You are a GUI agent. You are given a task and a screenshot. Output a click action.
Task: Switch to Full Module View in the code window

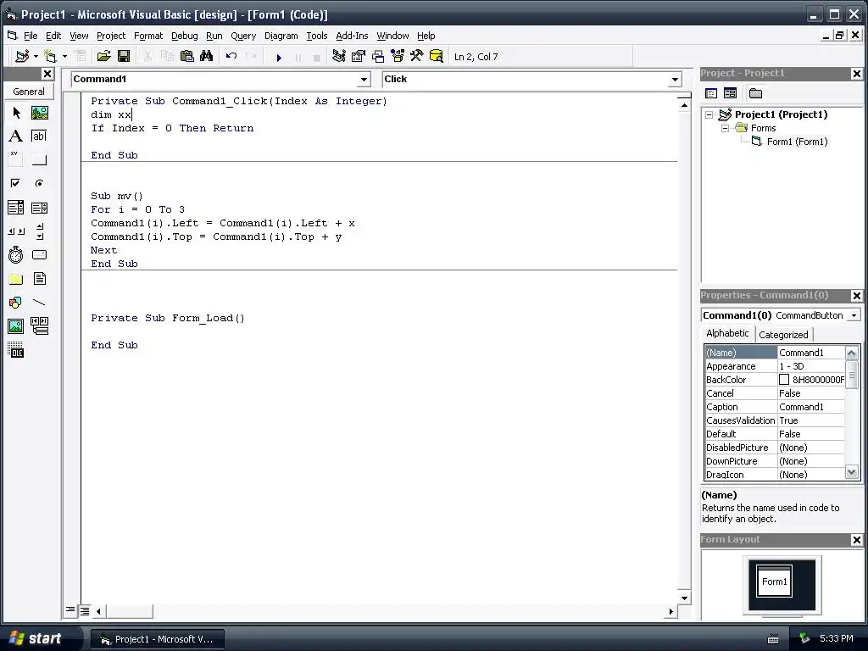coord(85,611)
